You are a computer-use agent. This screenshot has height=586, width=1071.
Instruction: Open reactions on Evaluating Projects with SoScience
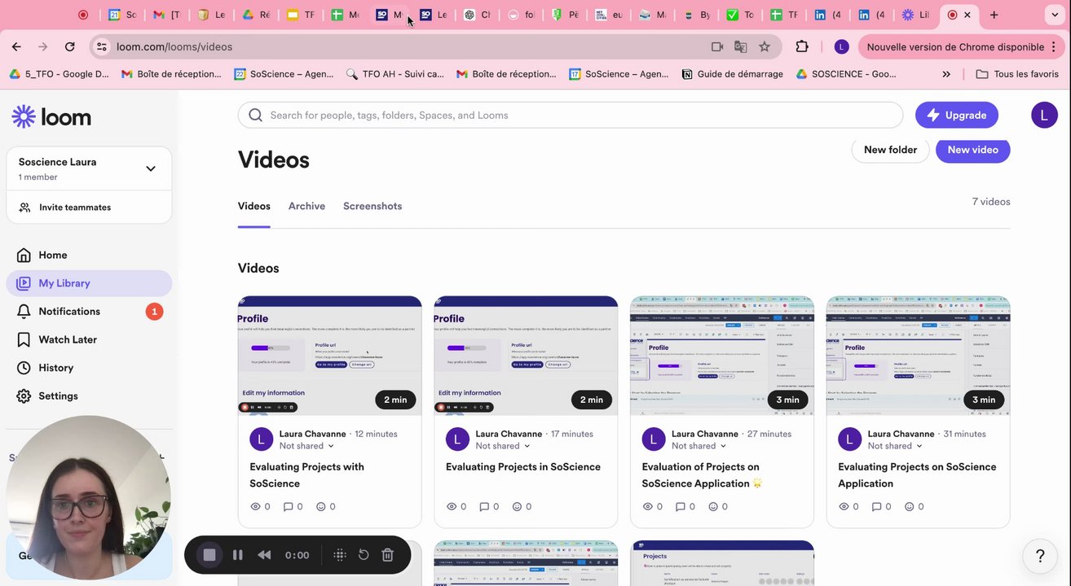click(325, 506)
